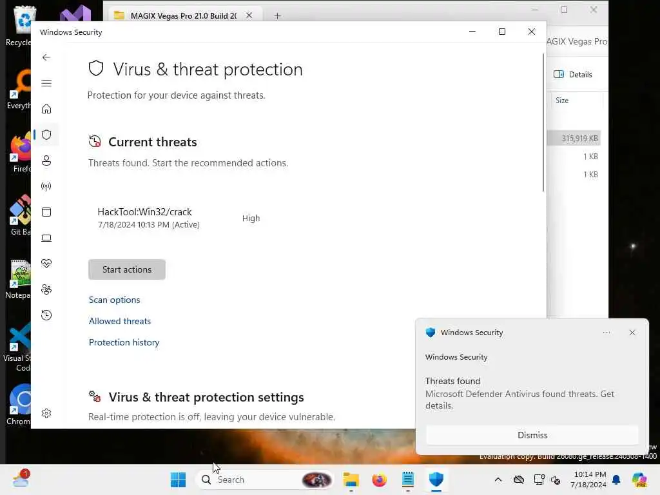Click Windows Security shield taskbar icon
Image resolution: width=660 pixels, height=495 pixels.
[436, 480]
